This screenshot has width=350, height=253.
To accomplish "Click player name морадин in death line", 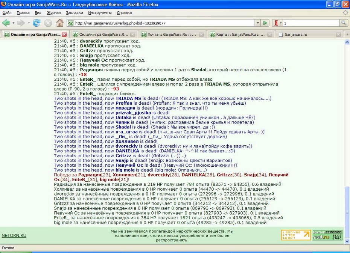I will (x=125, y=108).
